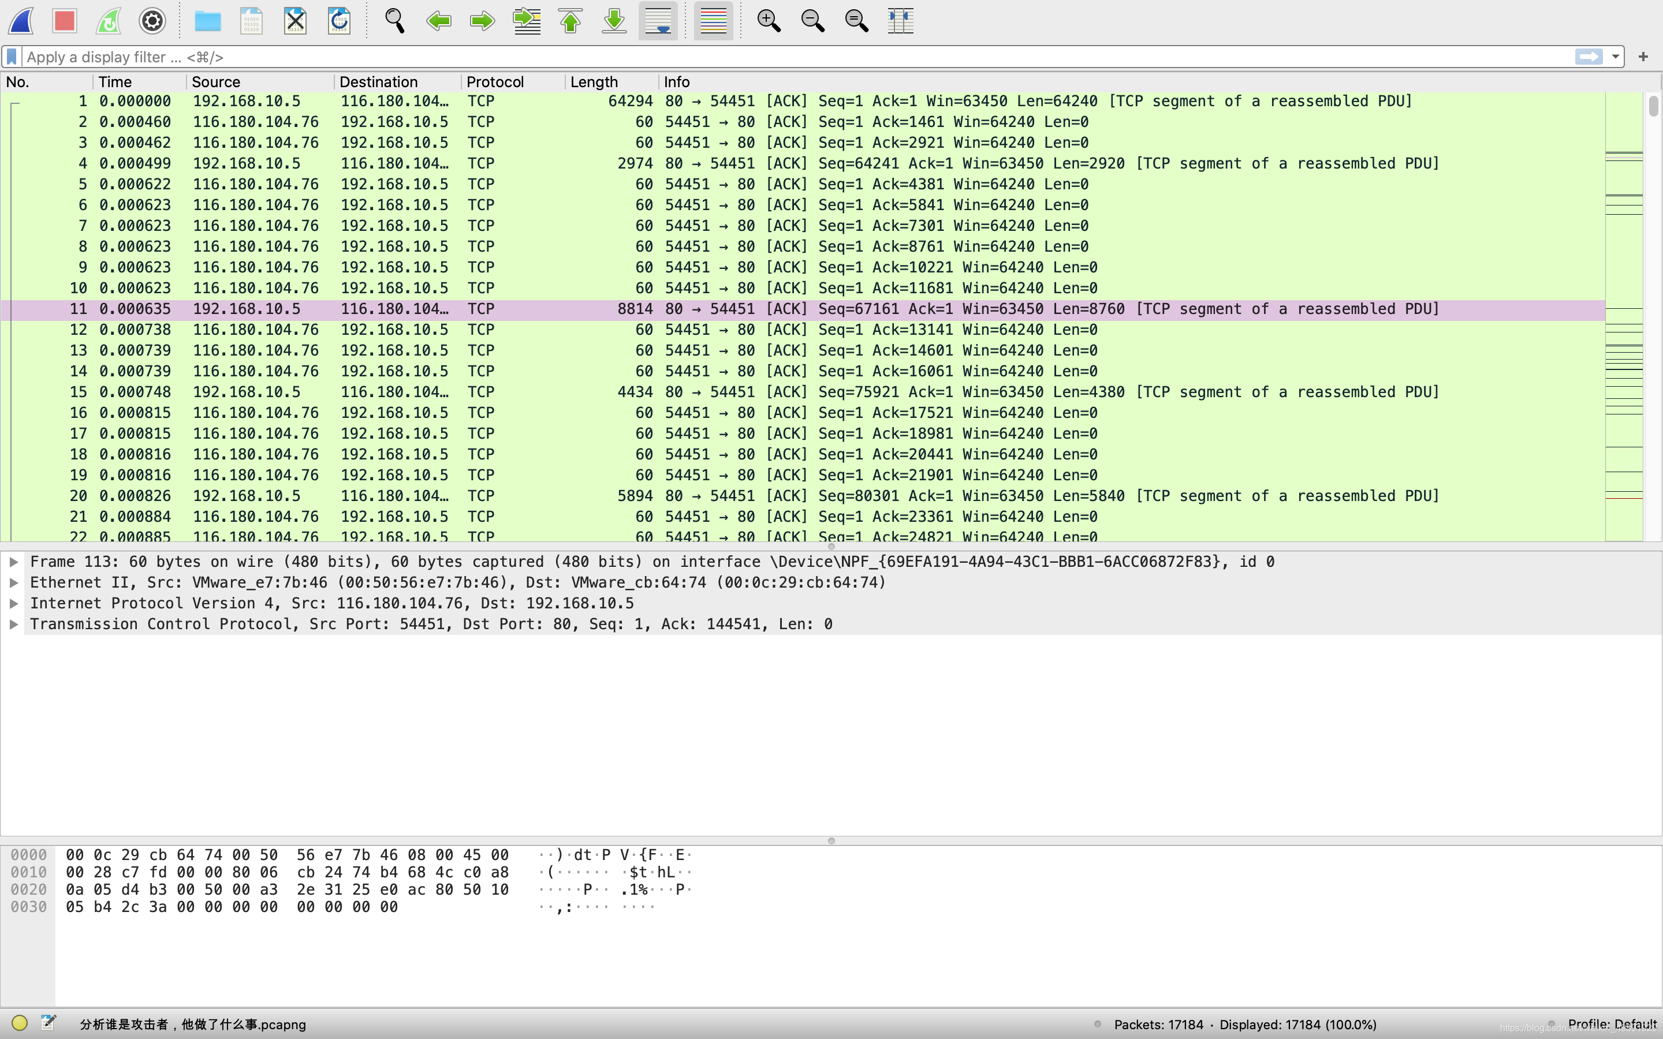This screenshot has width=1663, height=1039.
Task: Click hex offset 0030 row
Action: 28,907
